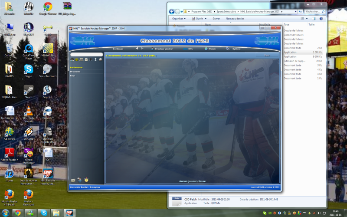This screenshot has height=217, width=347.
Task: Sort by the Type column header
Action: (286, 25)
